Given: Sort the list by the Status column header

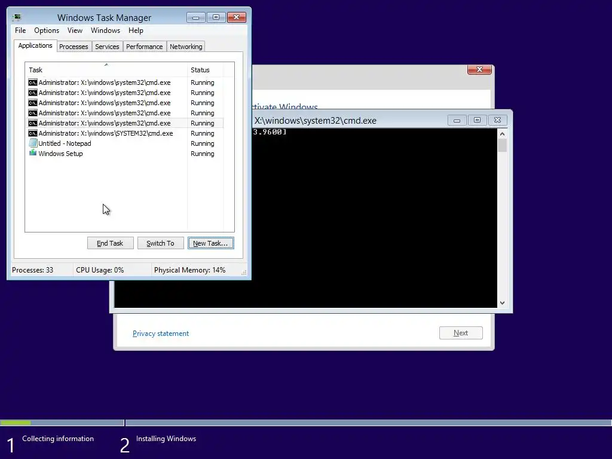Looking at the screenshot, I should (x=206, y=70).
